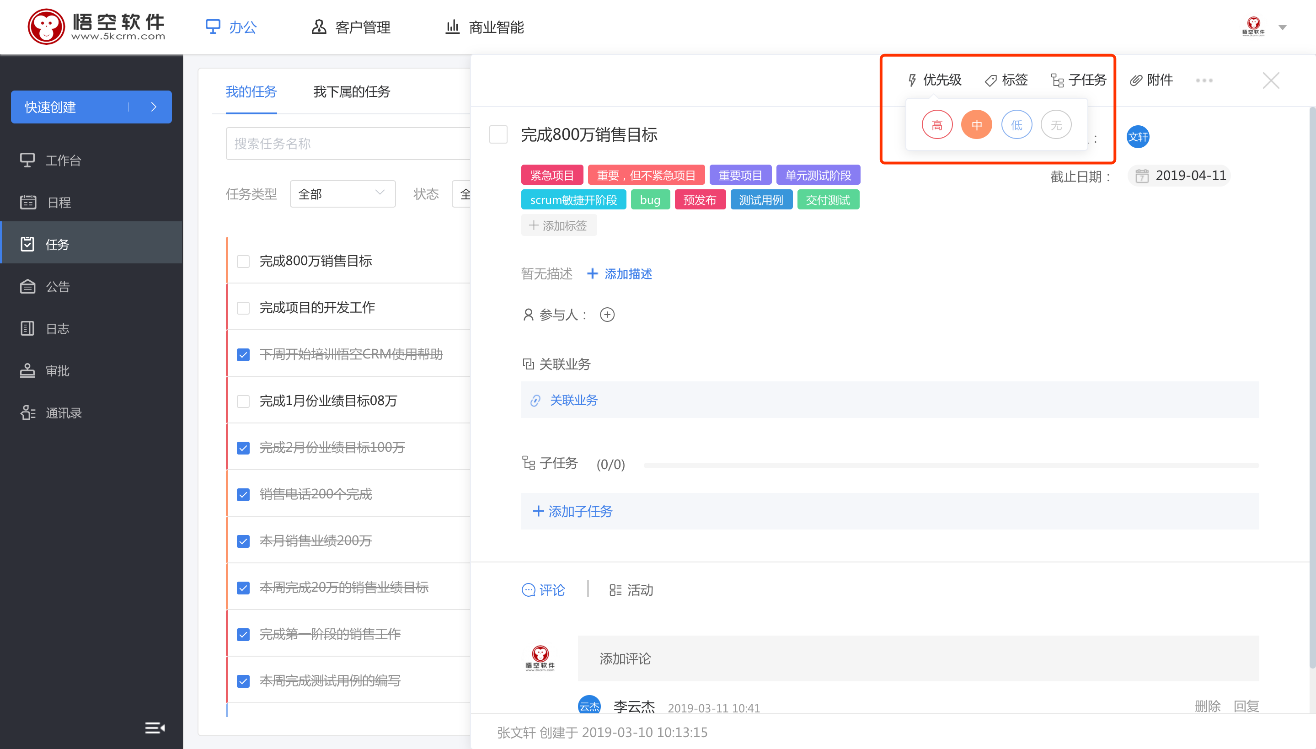1316x749 pixels.
Task: Mark the detail panel task as complete
Action: click(498, 134)
